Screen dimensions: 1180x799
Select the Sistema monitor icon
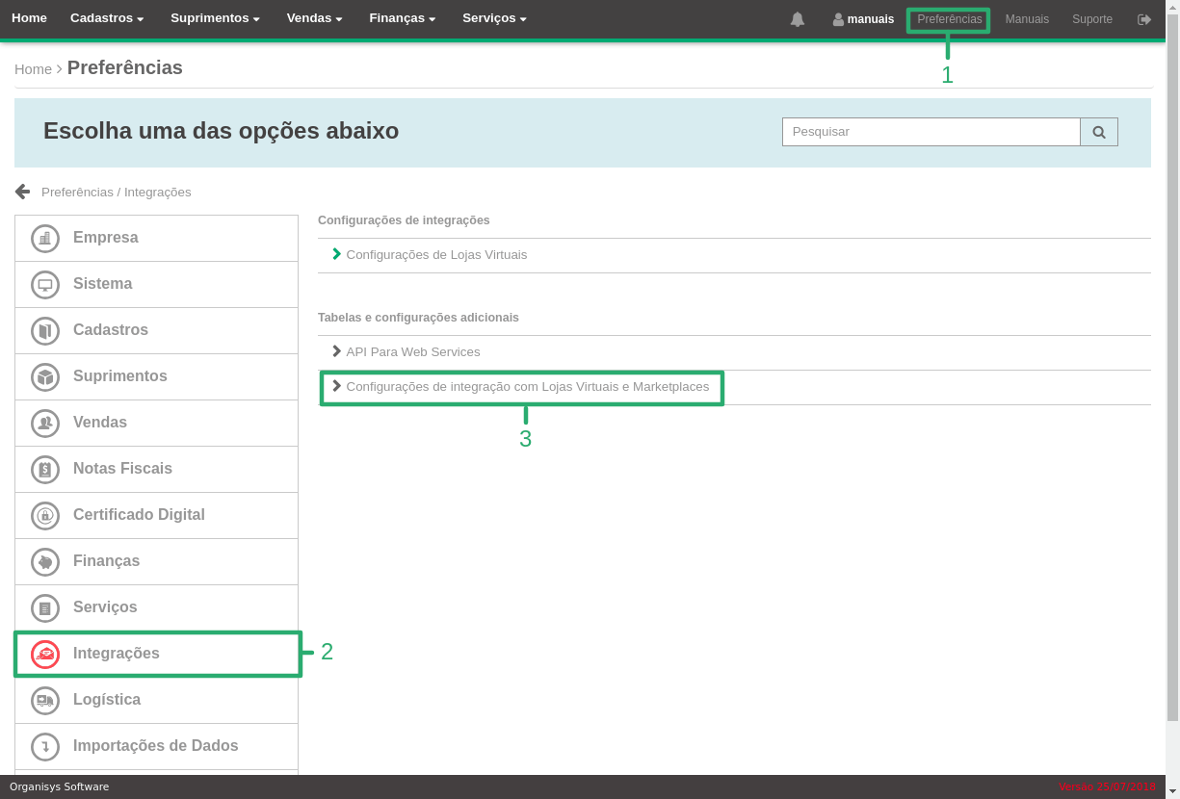coord(45,284)
